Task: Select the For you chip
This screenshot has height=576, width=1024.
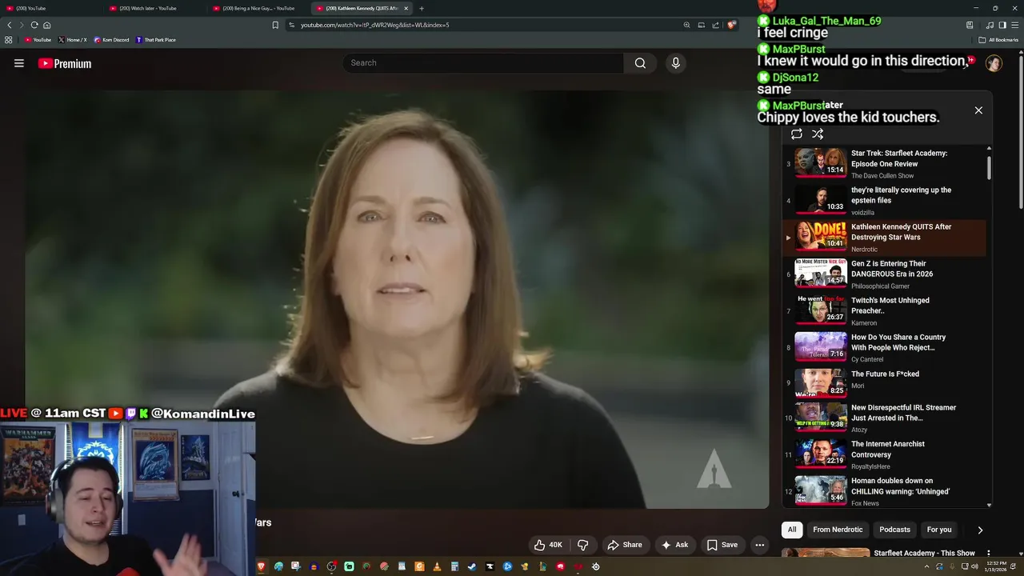Action: 939,530
